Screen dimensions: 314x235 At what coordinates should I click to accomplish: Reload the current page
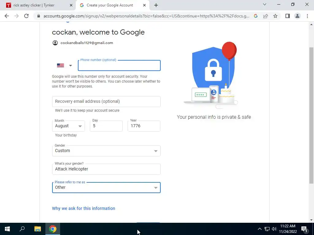pos(26,16)
